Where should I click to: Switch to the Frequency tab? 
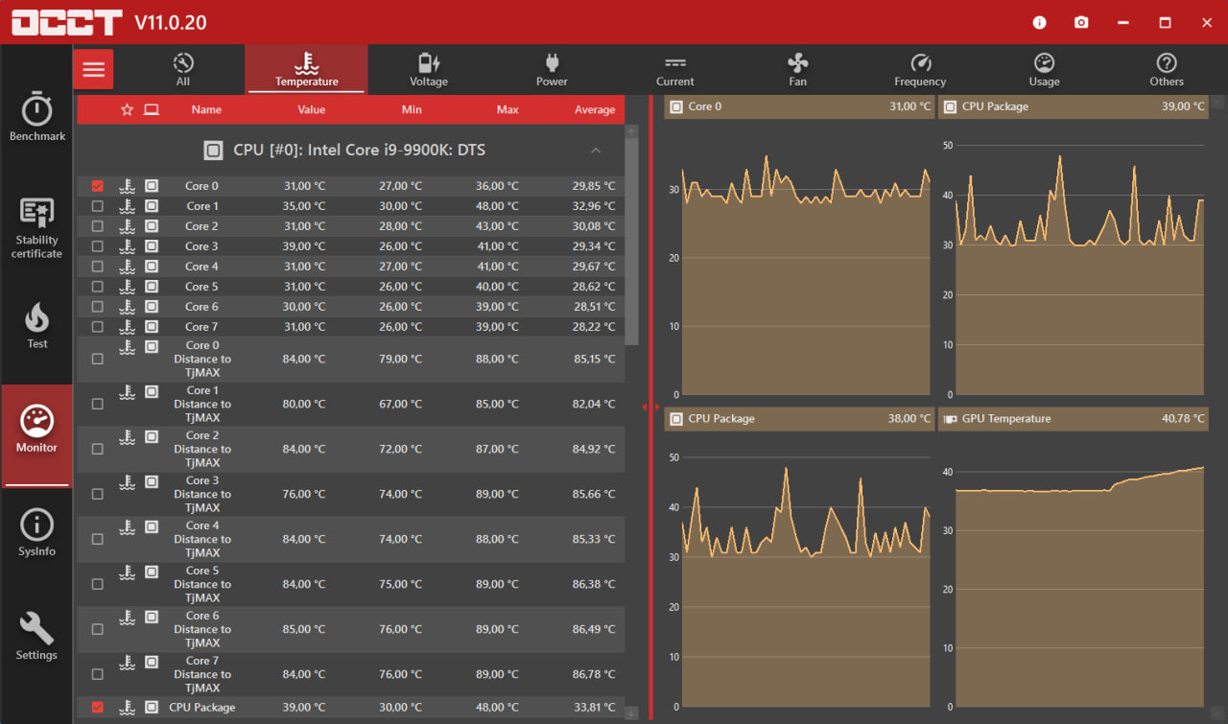[920, 69]
